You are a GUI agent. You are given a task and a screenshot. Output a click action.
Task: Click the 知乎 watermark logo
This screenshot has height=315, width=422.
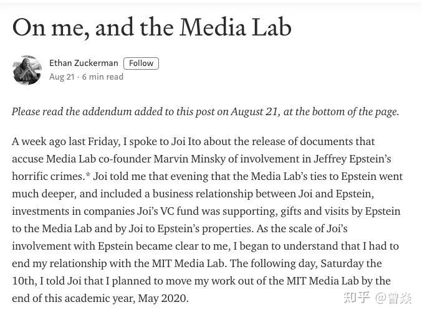(357, 298)
